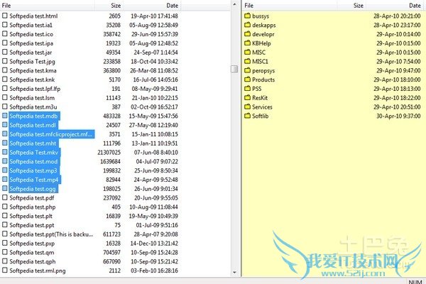Select the developr folder icon
426x284 pixels.
point(247,34)
